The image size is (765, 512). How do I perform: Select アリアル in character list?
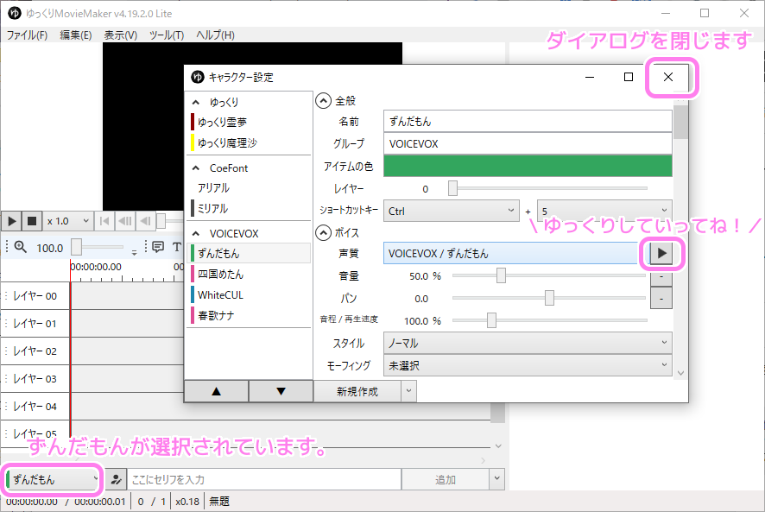[x=249, y=188]
